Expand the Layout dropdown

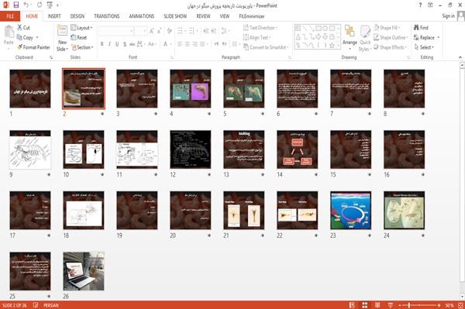coord(81,28)
